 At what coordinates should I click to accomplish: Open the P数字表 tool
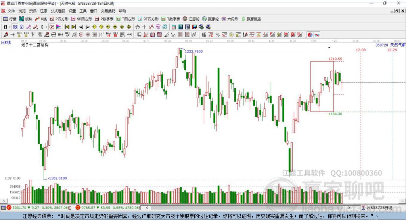pyautogui.click(x=104, y=19)
